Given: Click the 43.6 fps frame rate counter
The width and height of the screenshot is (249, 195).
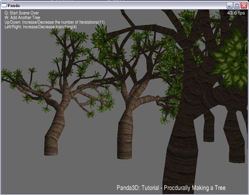Looking at the screenshot, I should (x=236, y=13).
